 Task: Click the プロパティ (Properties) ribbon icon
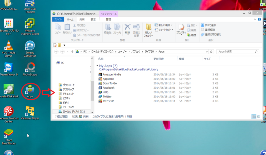[181, 29]
